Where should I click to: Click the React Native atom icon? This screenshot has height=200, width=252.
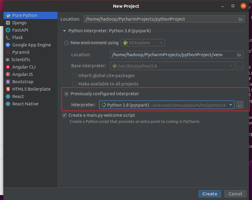8,104
